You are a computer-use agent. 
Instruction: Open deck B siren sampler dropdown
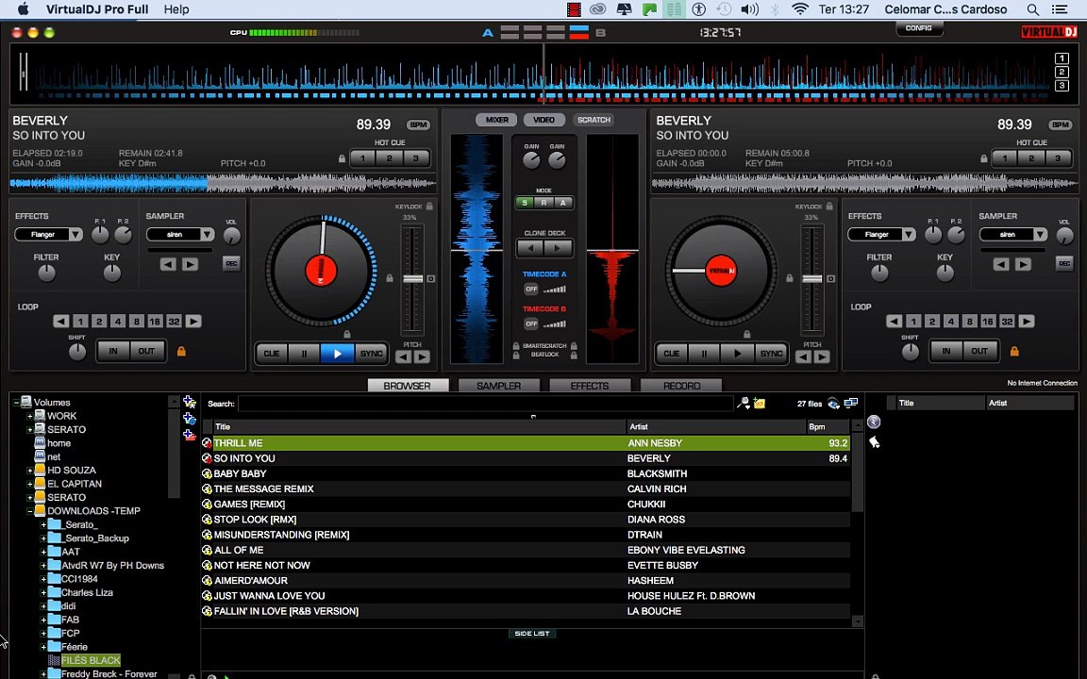[1040, 235]
